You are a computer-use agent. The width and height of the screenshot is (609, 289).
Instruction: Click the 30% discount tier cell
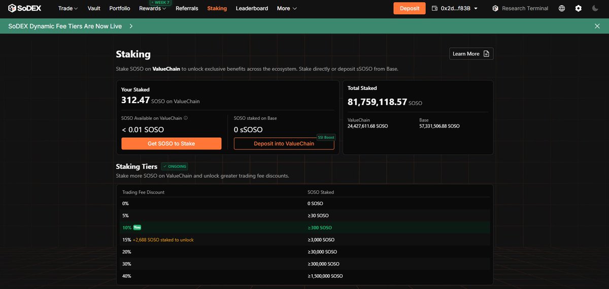126,264
